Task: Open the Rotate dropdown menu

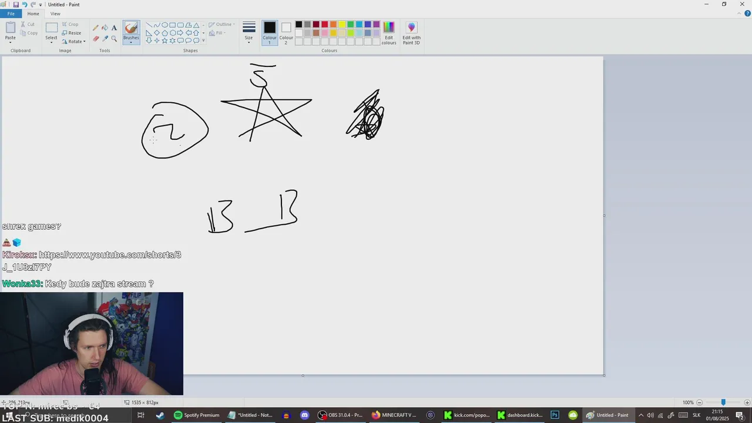Action: pyautogui.click(x=74, y=41)
